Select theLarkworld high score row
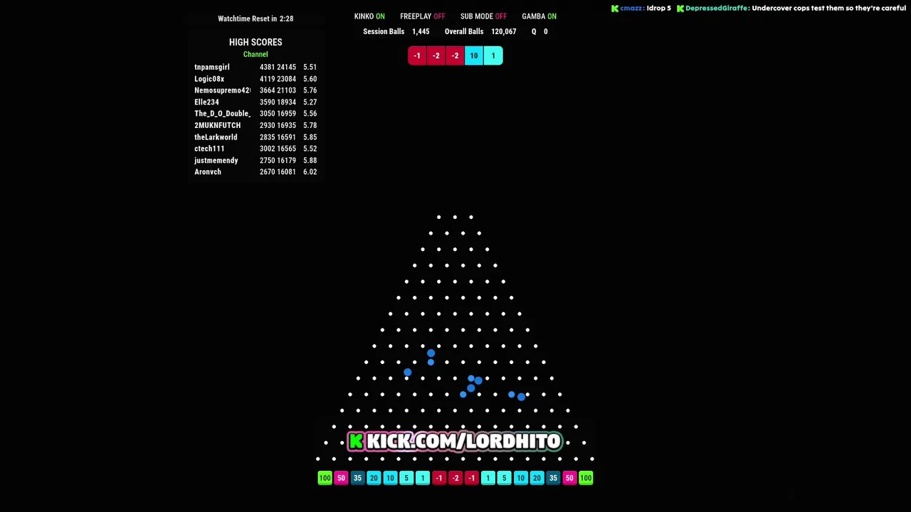The width and height of the screenshot is (911, 512). tap(256, 137)
